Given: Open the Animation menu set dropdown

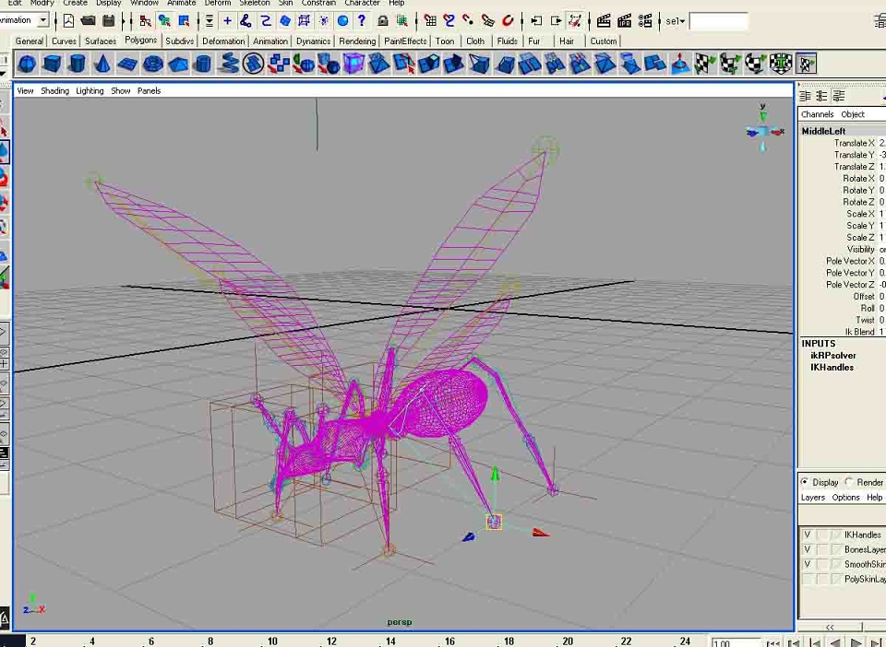Looking at the screenshot, I should (43, 20).
